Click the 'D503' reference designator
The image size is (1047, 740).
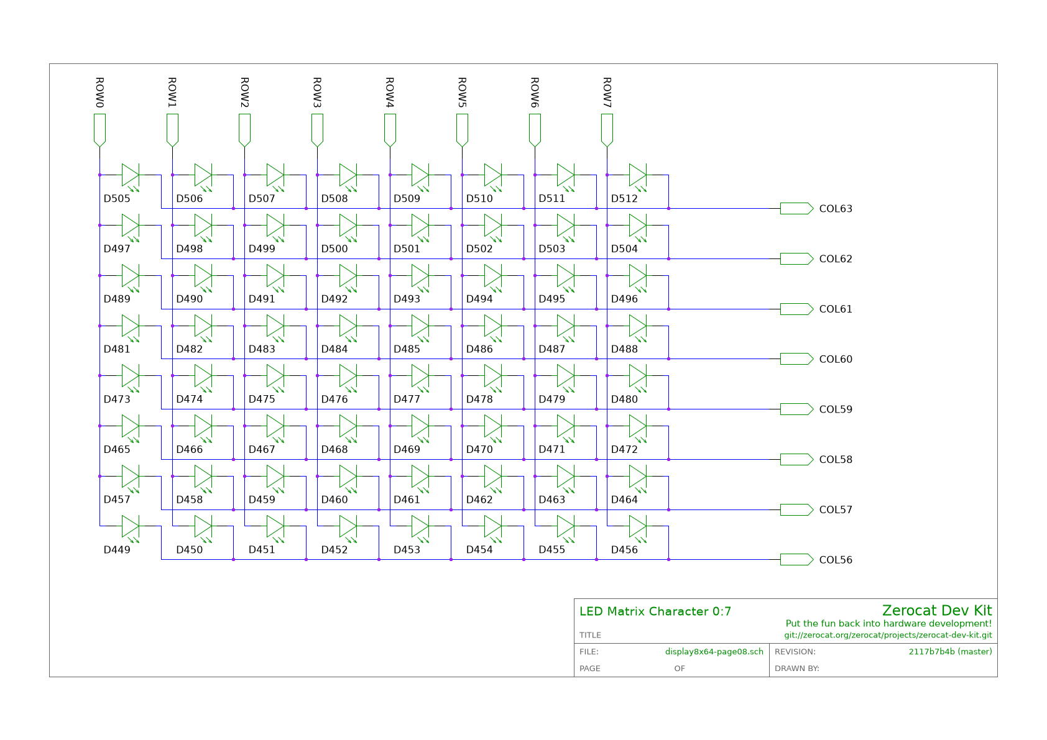coord(552,249)
